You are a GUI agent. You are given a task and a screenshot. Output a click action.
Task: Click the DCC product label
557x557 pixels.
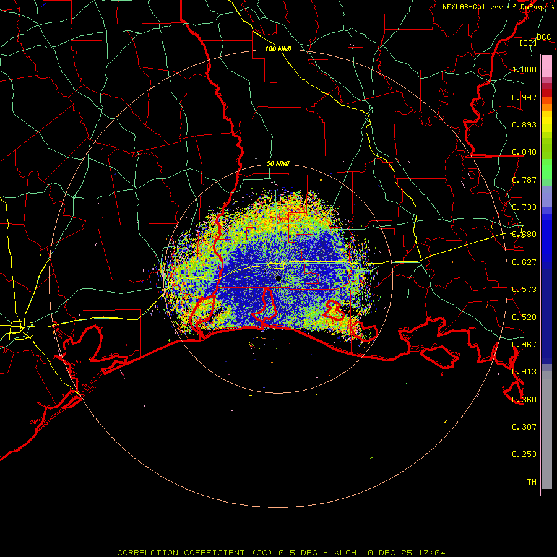[x=544, y=37]
